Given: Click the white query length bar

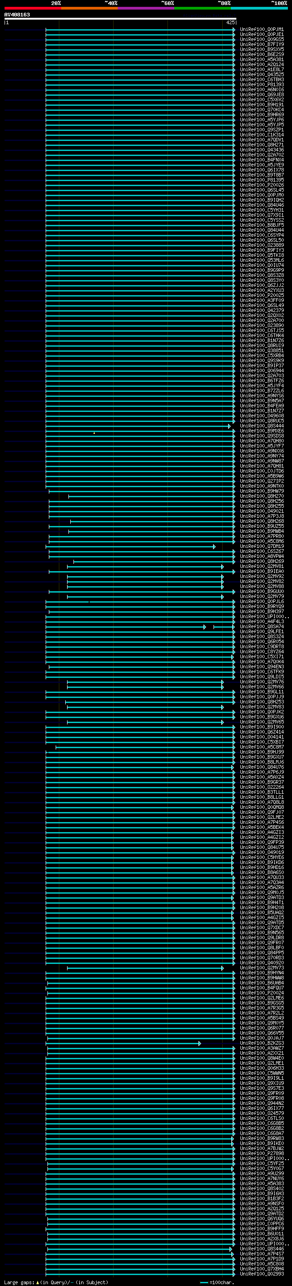Looking at the screenshot, I should pos(120,18).
